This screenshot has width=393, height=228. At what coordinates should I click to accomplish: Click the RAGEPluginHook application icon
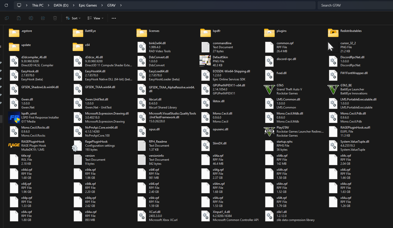(14, 146)
